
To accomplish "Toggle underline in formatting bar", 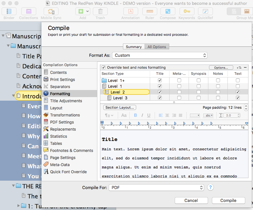I will coord(149,115).
